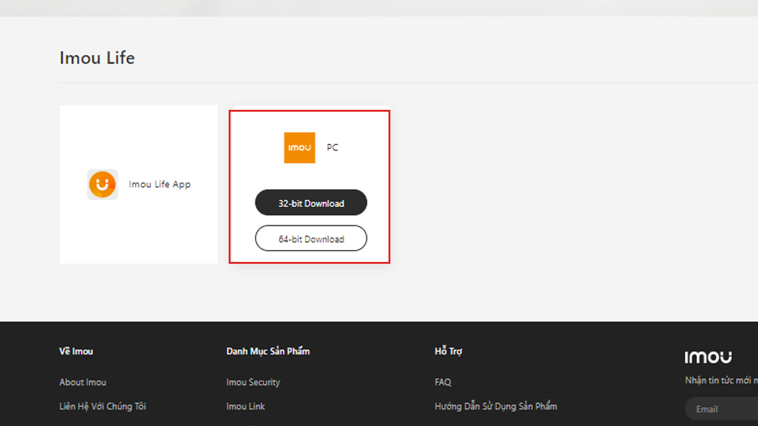
Task: Select the Imou Life App label
Action: (x=159, y=185)
